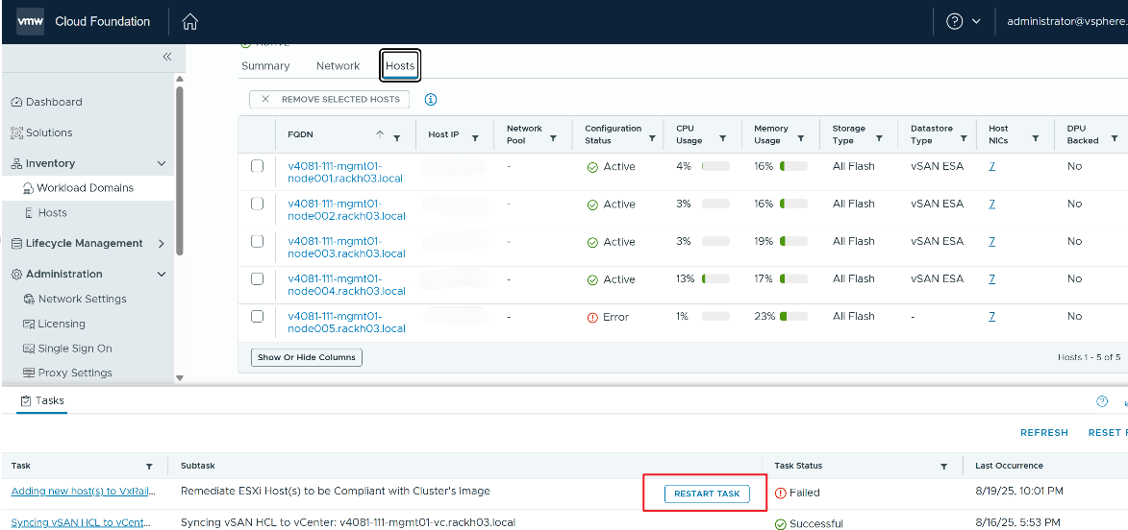Filter the Configuration Status column
Image resolution: width=1128 pixels, height=530 pixels.
coord(652,138)
